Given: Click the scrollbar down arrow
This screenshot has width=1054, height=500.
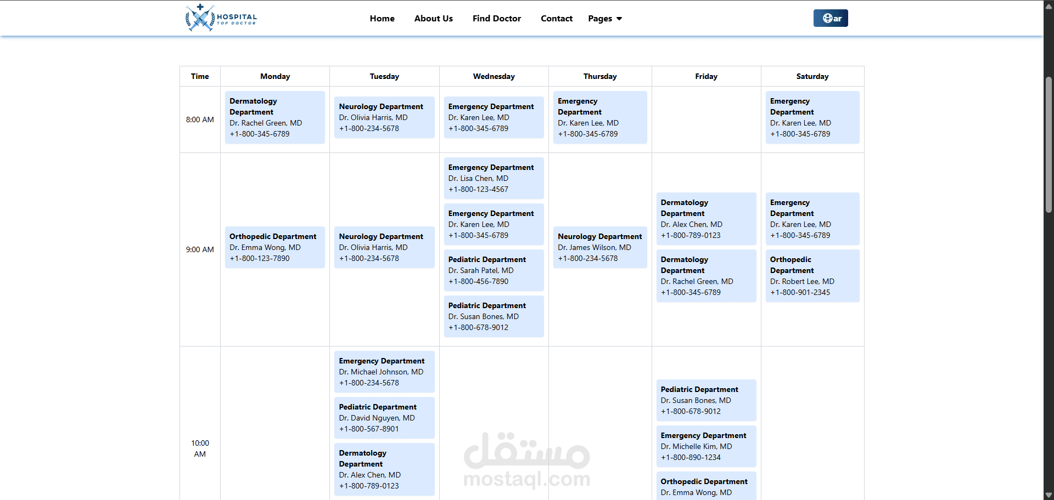Looking at the screenshot, I should pos(1049,495).
